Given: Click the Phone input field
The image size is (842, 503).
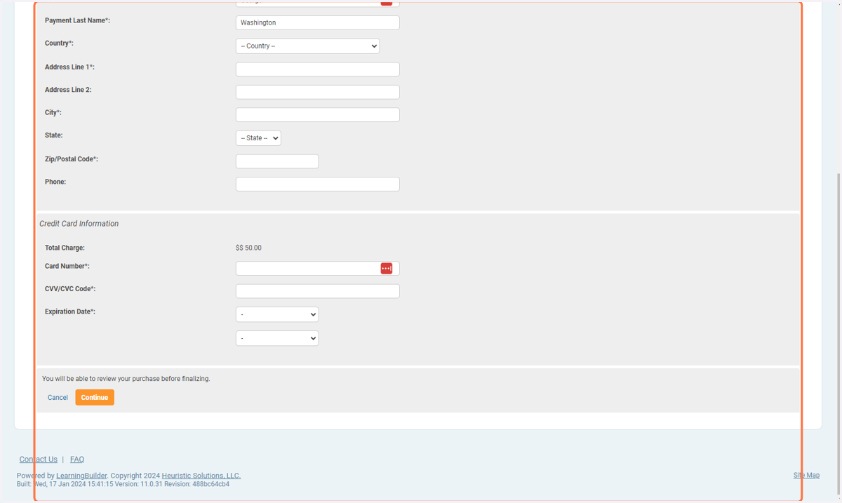Looking at the screenshot, I should pos(318,184).
